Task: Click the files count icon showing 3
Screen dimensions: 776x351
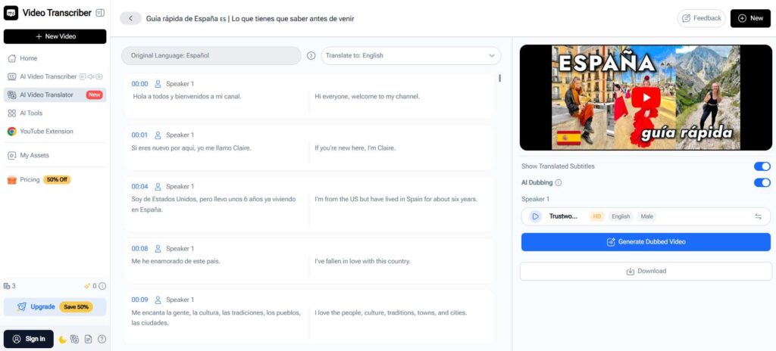Action: (7, 286)
